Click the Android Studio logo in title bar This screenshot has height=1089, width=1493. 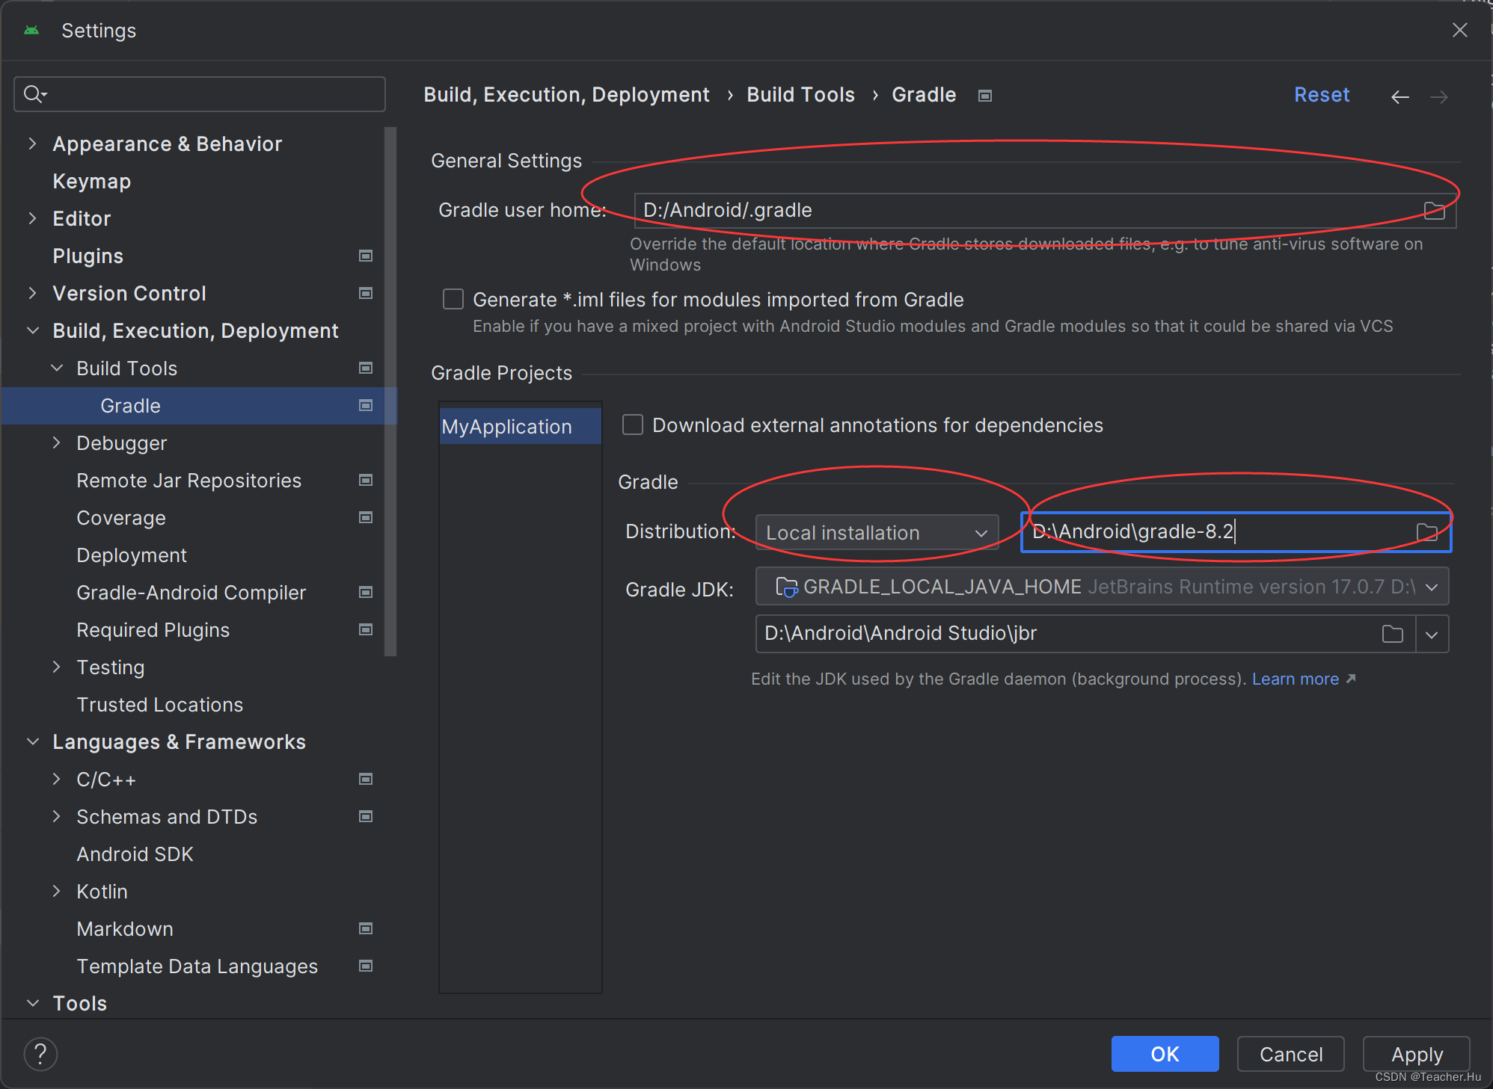pyautogui.click(x=31, y=31)
